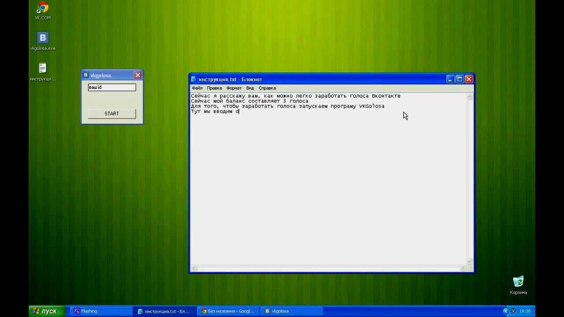
Task: Open the Корзина recycle bin icon
Action: tap(518, 285)
